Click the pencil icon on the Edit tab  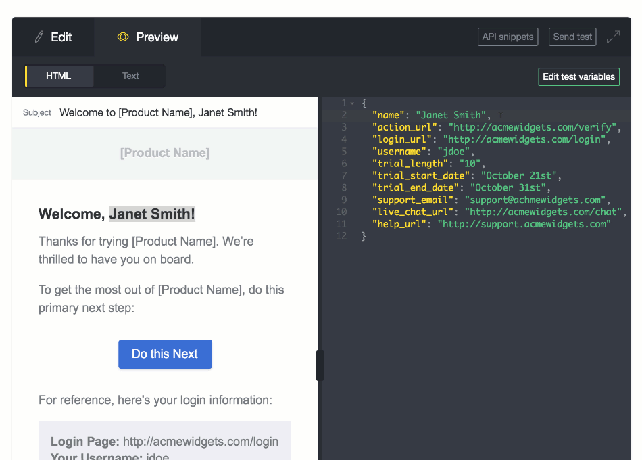click(x=39, y=37)
